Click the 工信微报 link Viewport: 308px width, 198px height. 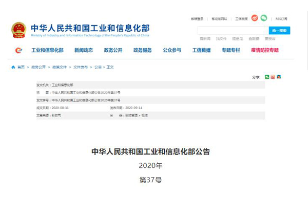(241, 19)
